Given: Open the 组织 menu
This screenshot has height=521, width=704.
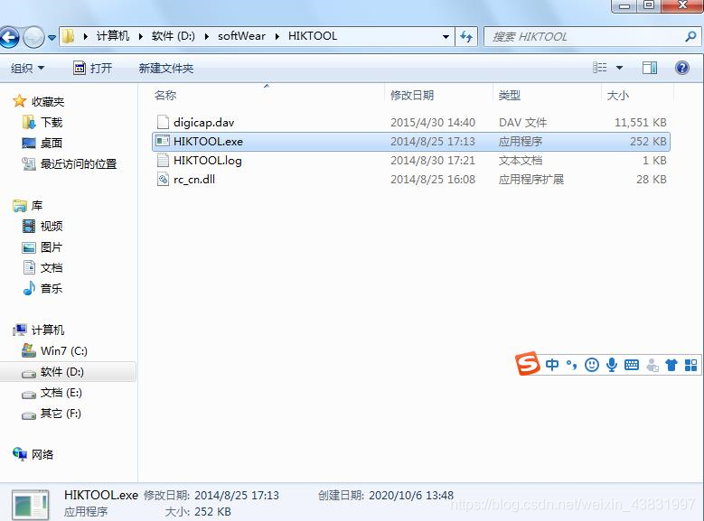Looking at the screenshot, I should click(x=27, y=69).
